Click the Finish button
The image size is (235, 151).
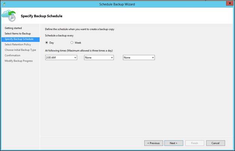point(195,143)
